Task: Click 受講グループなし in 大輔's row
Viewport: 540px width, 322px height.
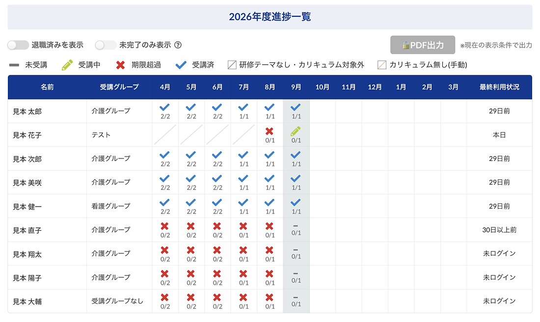Action: pos(117,301)
